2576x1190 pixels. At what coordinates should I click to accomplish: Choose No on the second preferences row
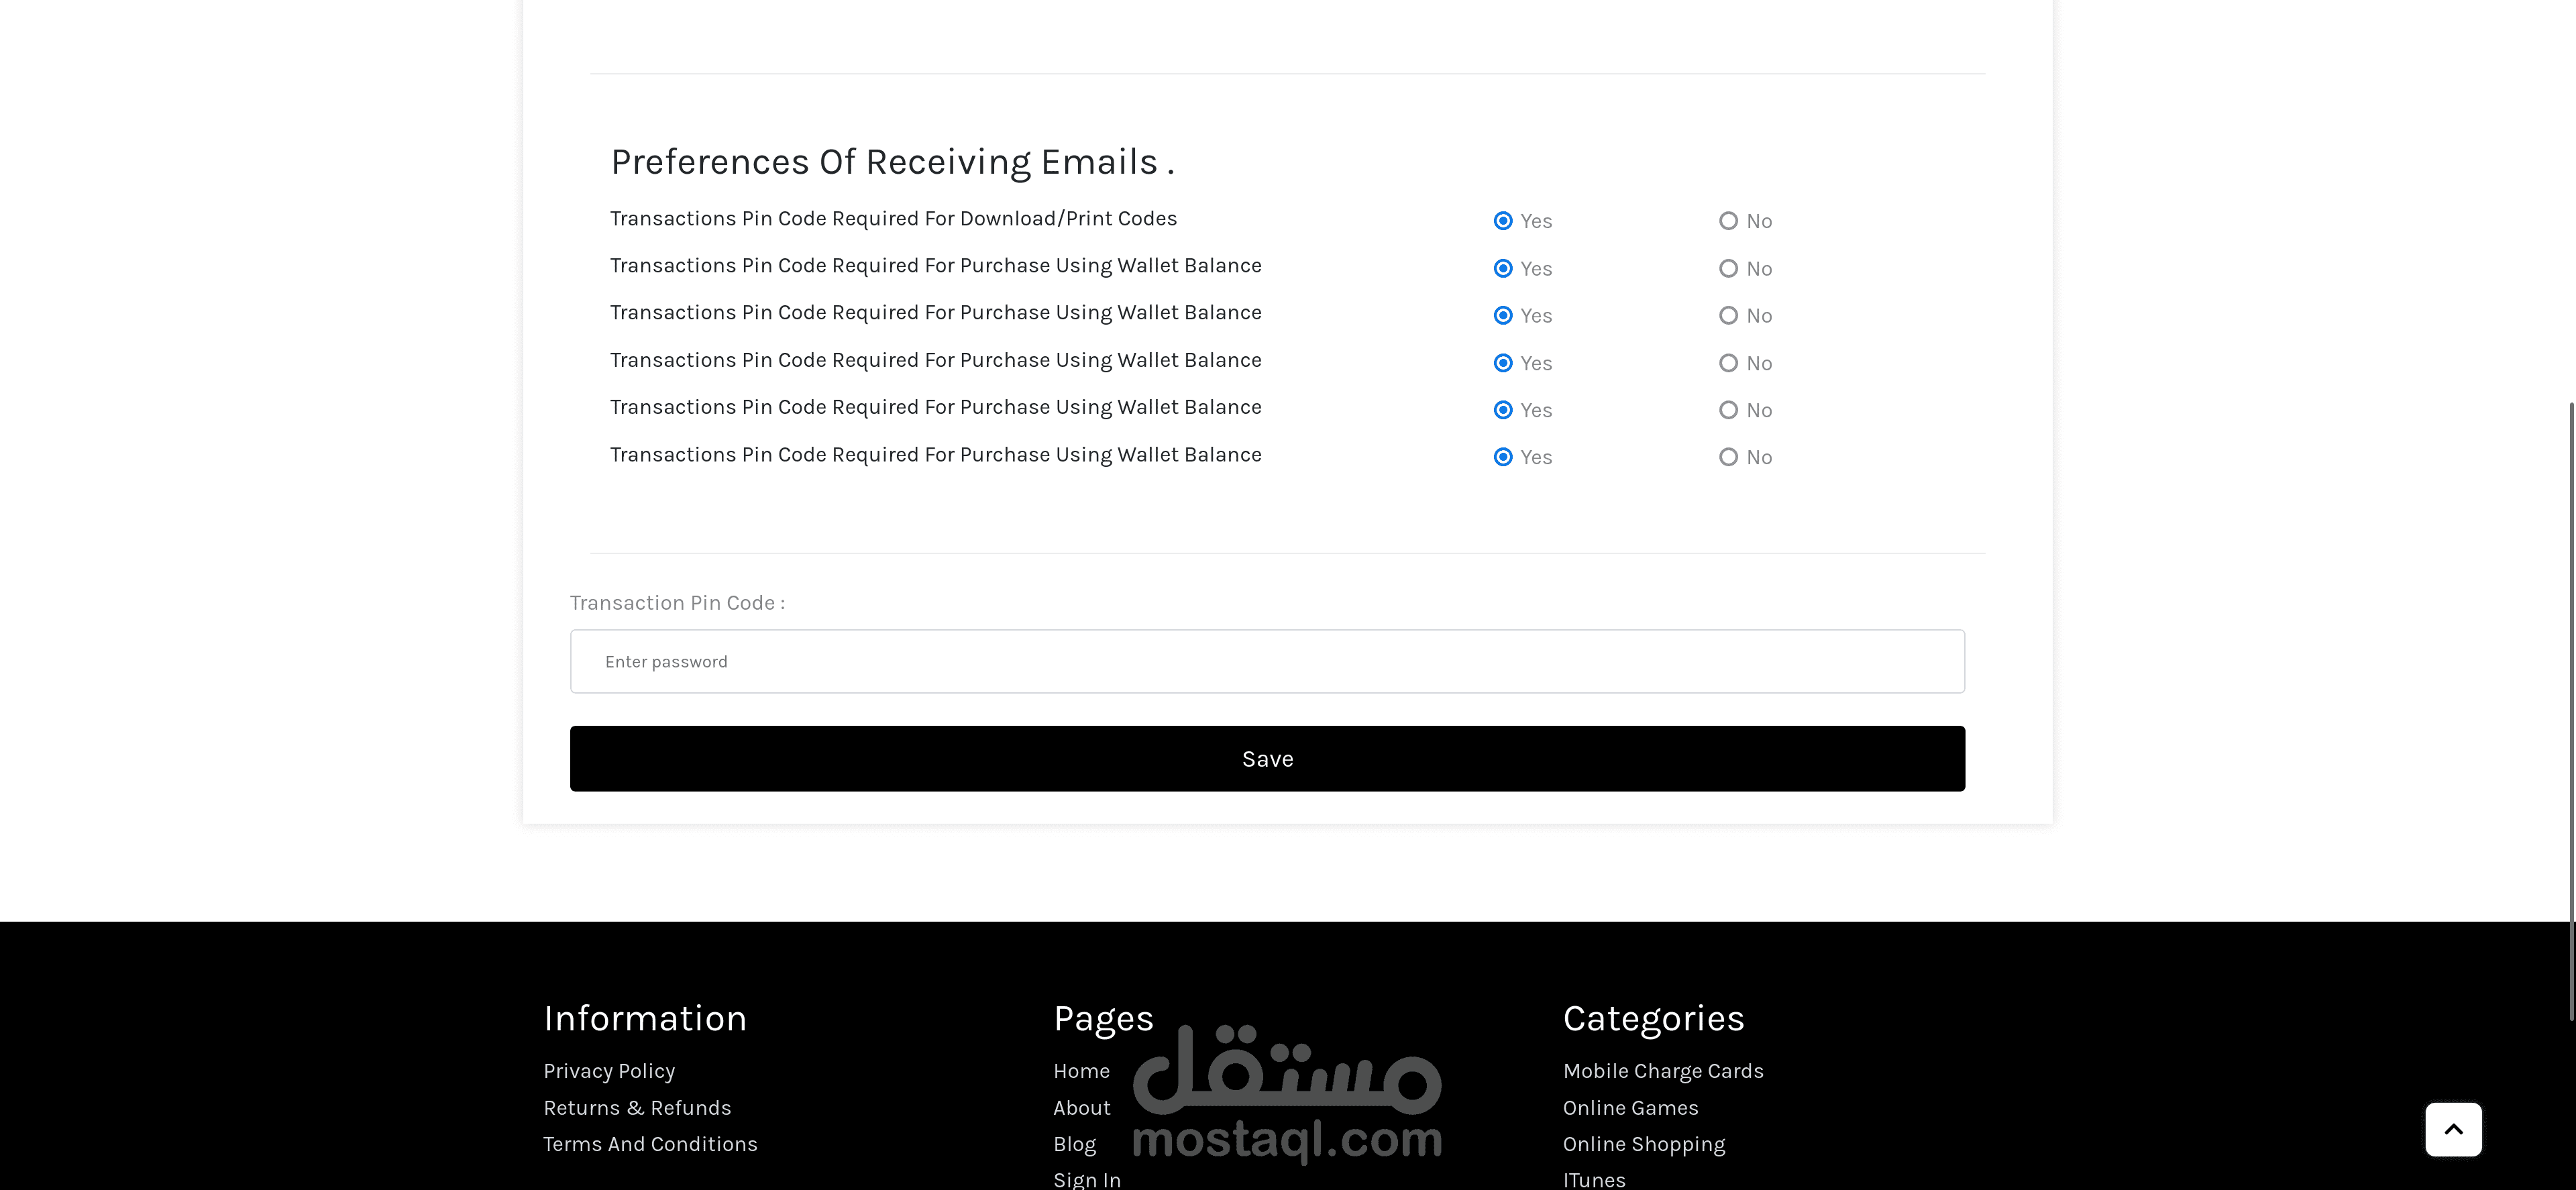1728,268
